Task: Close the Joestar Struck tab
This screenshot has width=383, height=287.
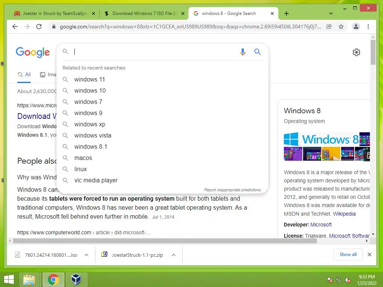Action: (93, 13)
